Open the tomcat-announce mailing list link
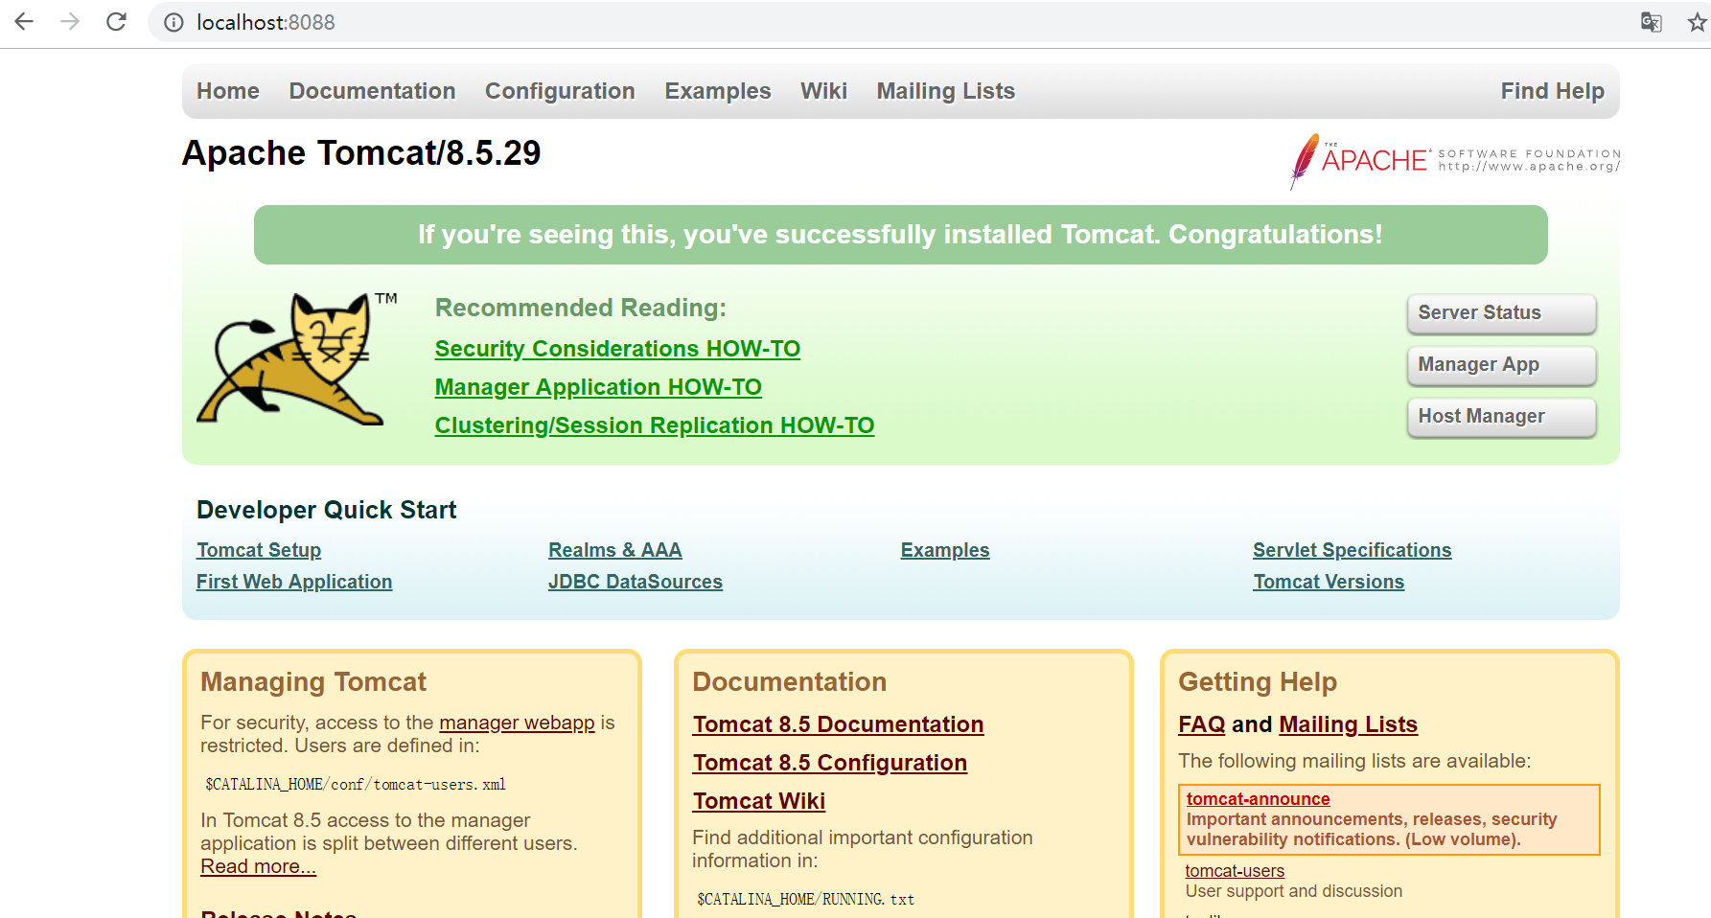This screenshot has height=918, width=1711. coord(1259,798)
